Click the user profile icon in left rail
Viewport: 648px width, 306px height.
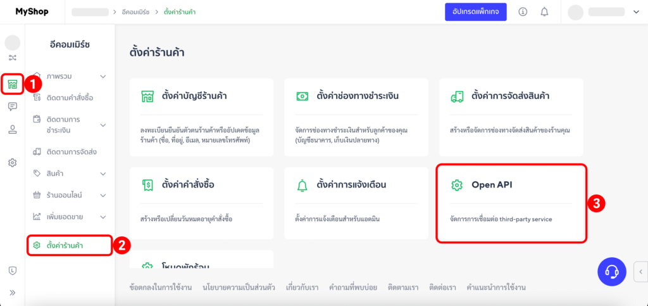tap(13, 130)
